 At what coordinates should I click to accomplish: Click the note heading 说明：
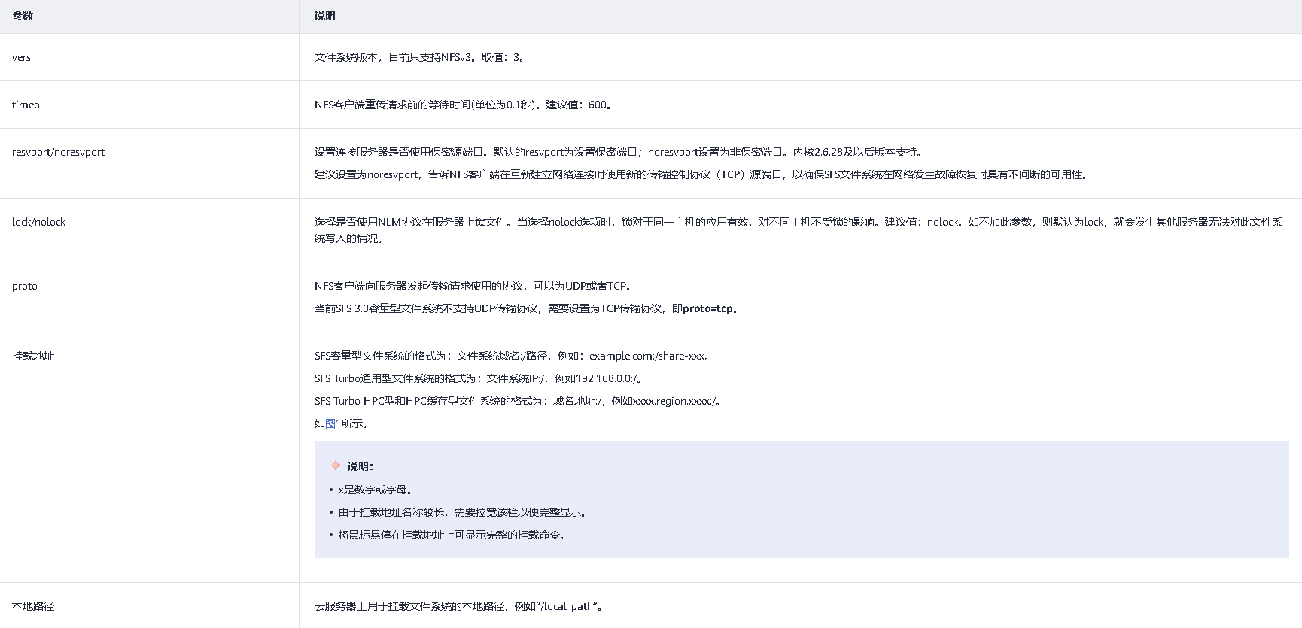tap(360, 466)
